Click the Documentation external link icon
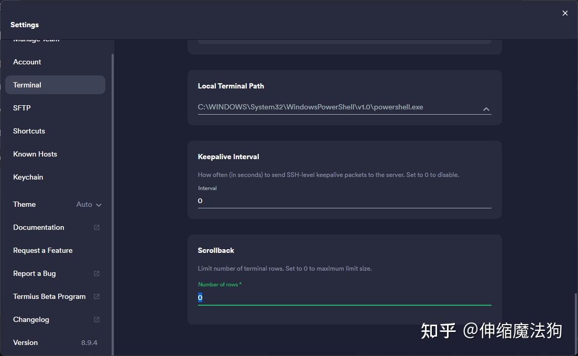The image size is (578, 356). pyautogui.click(x=96, y=228)
